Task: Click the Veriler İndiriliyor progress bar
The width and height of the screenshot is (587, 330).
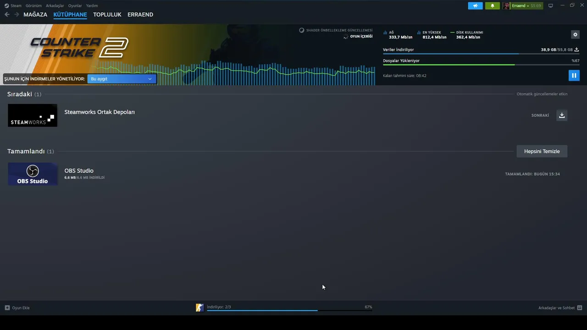Action: click(481, 54)
